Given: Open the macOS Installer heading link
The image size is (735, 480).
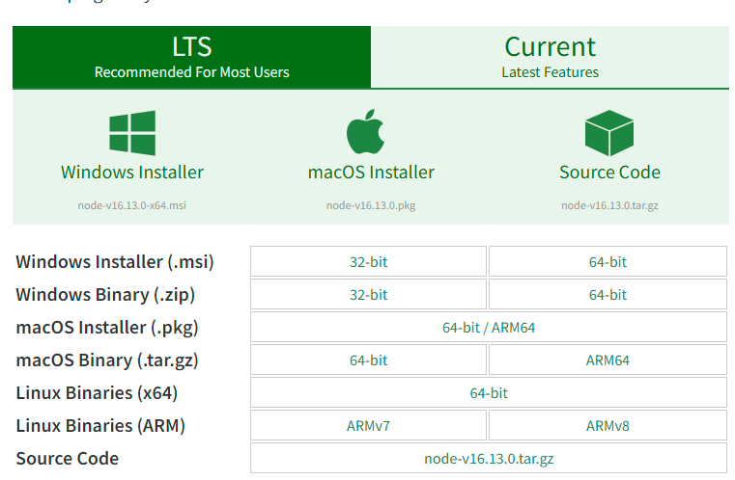Looking at the screenshot, I should (x=371, y=173).
